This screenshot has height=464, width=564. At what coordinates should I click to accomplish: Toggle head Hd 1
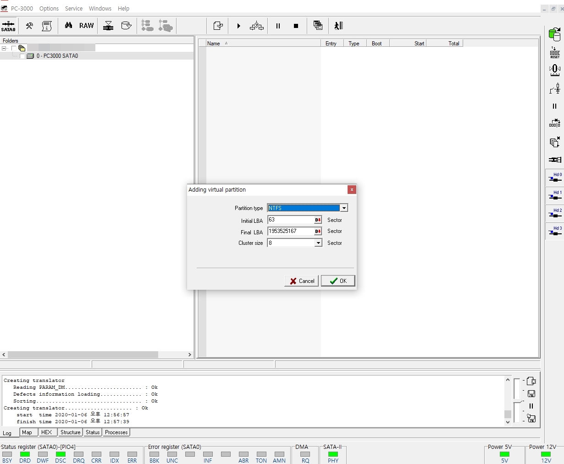pyautogui.click(x=555, y=196)
